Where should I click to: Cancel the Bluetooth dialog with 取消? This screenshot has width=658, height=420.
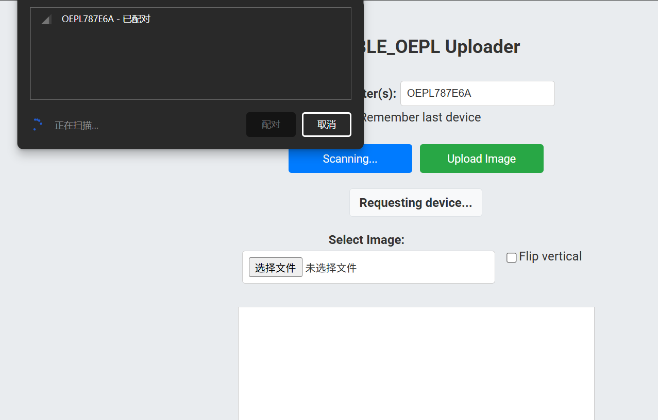pos(326,125)
